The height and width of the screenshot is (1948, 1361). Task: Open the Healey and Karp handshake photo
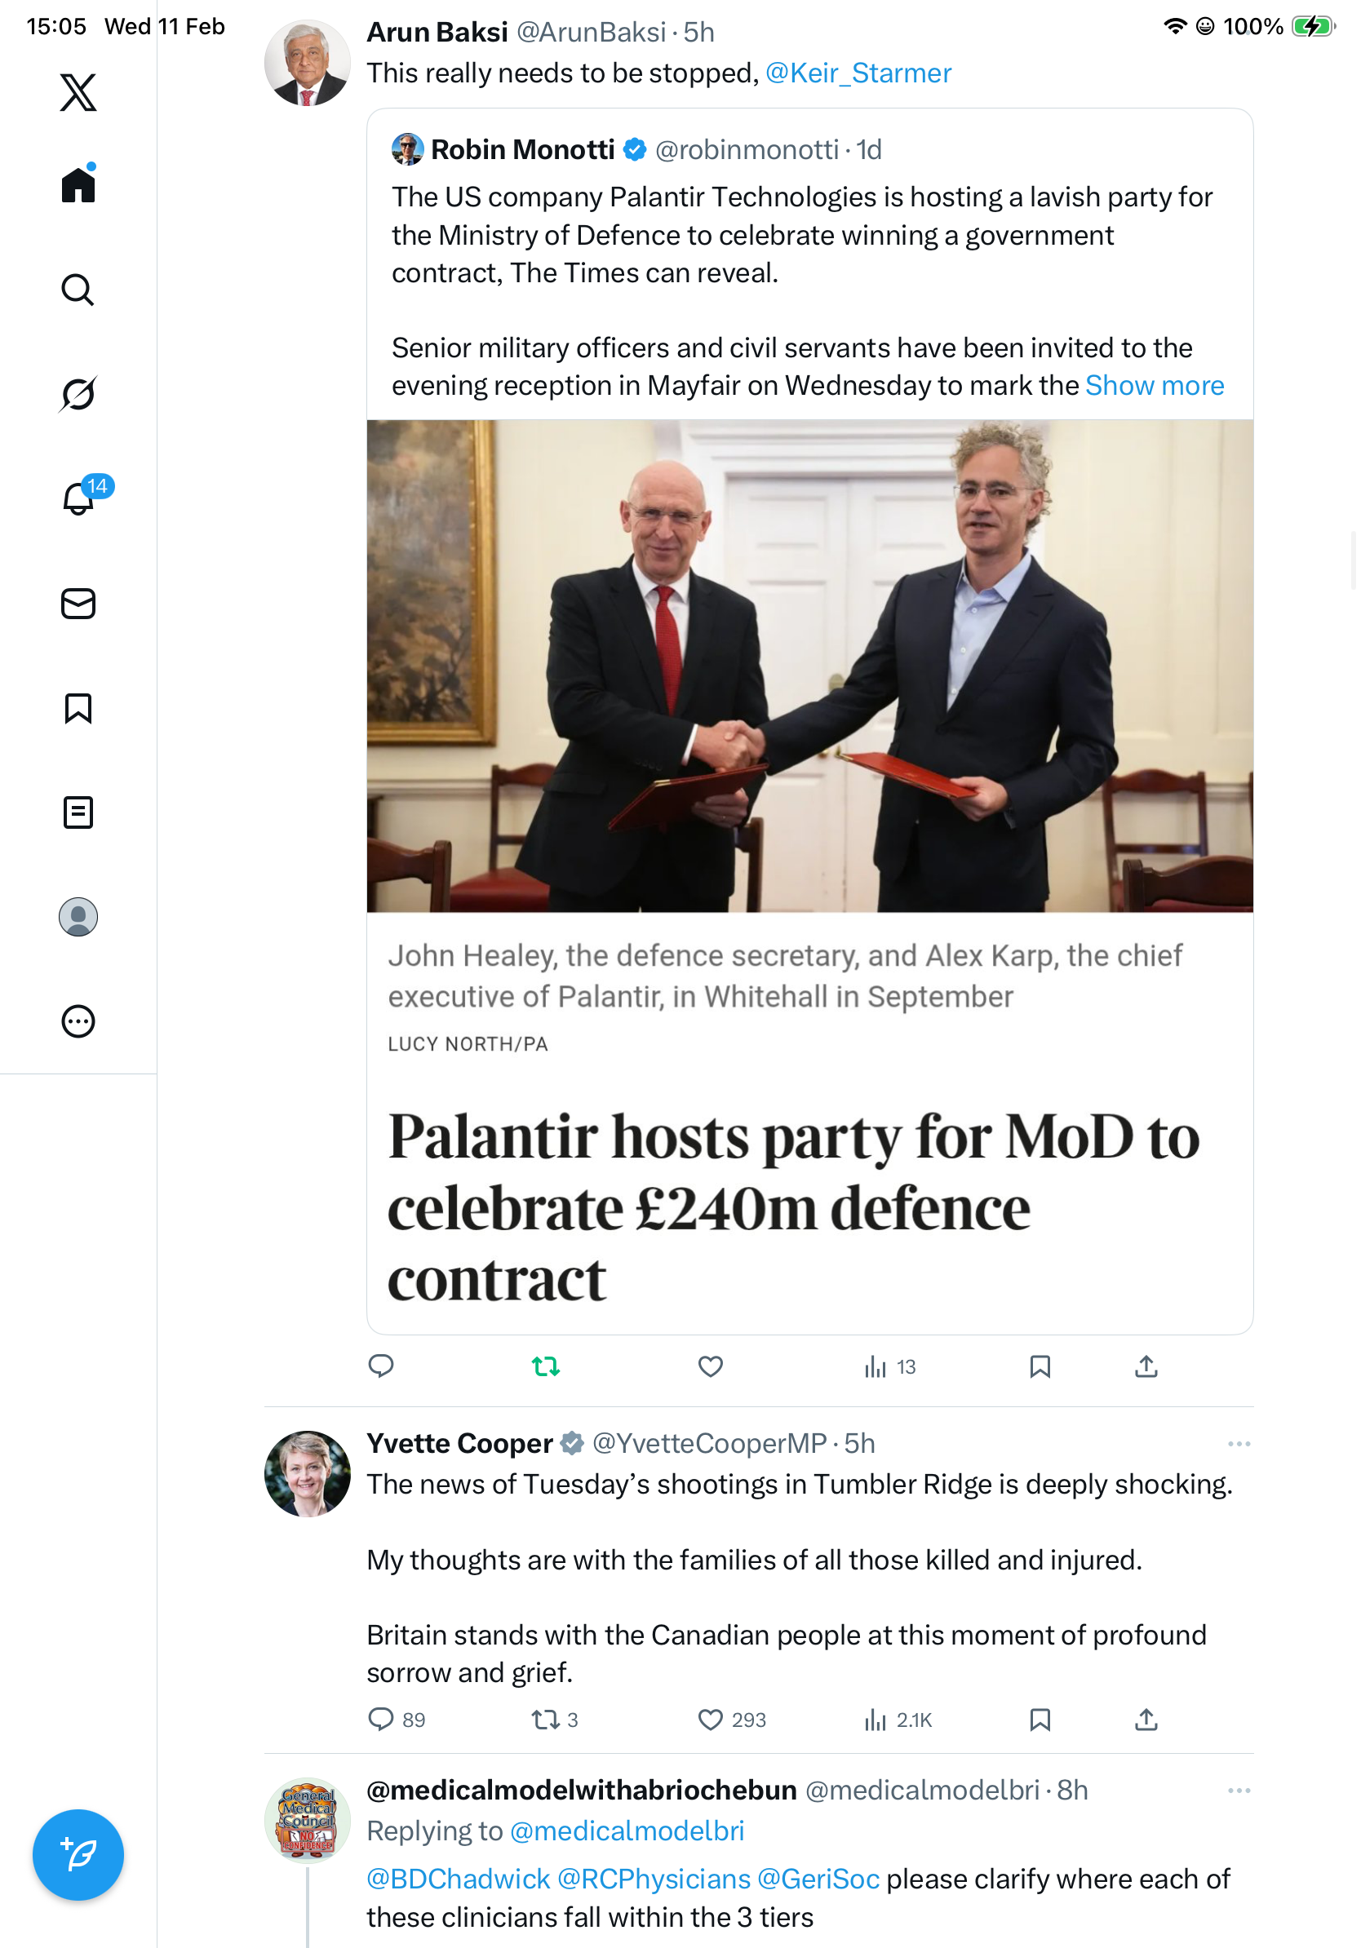(x=809, y=666)
